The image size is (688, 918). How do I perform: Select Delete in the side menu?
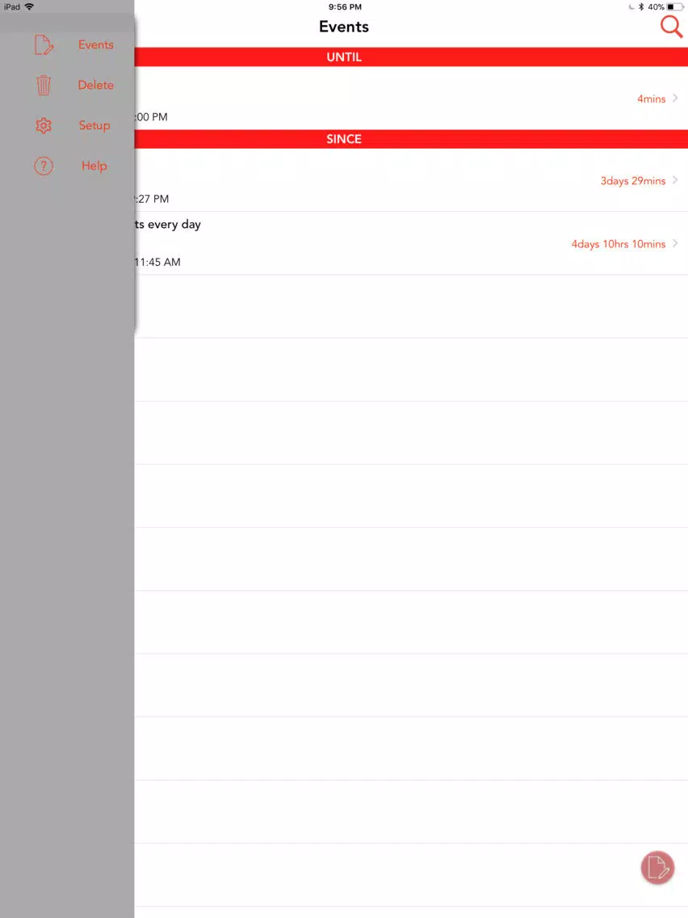(96, 85)
